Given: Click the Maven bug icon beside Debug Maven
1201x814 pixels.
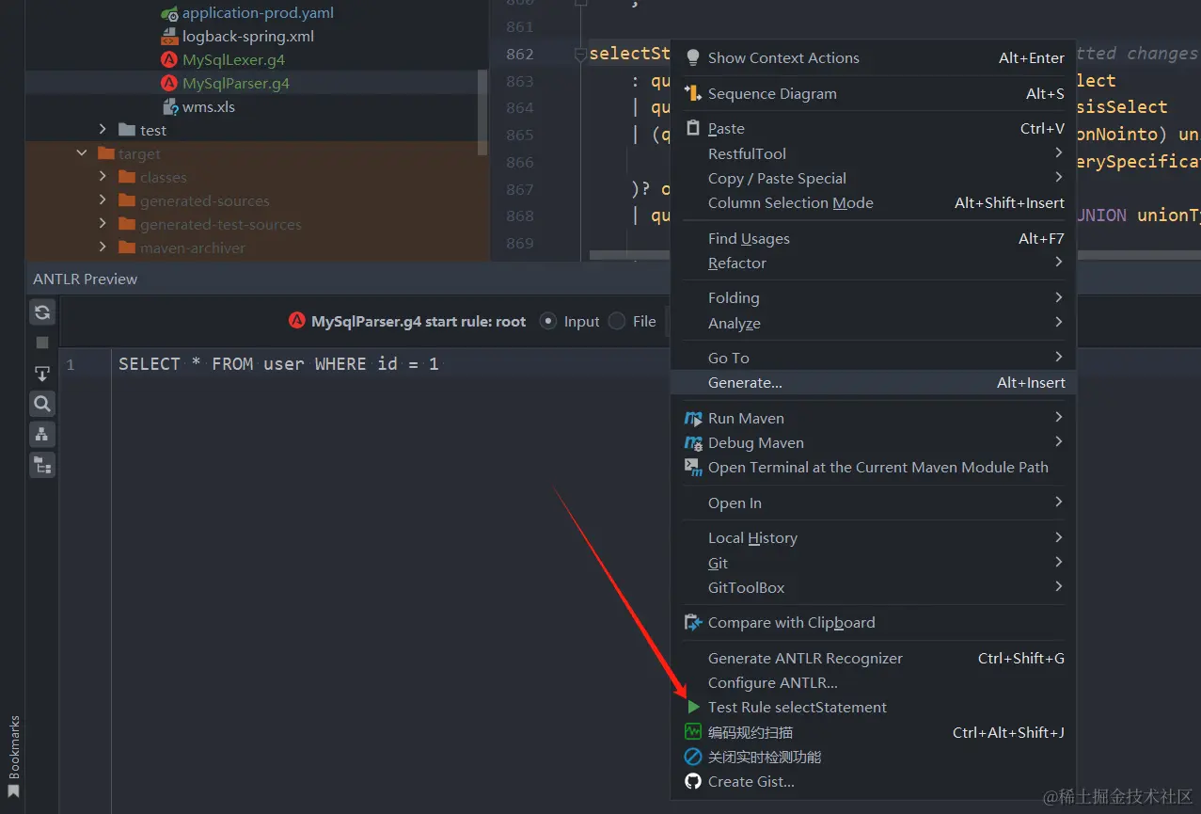Looking at the screenshot, I should [x=693, y=442].
